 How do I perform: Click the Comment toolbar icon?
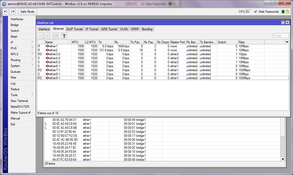(x=55, y=36)
